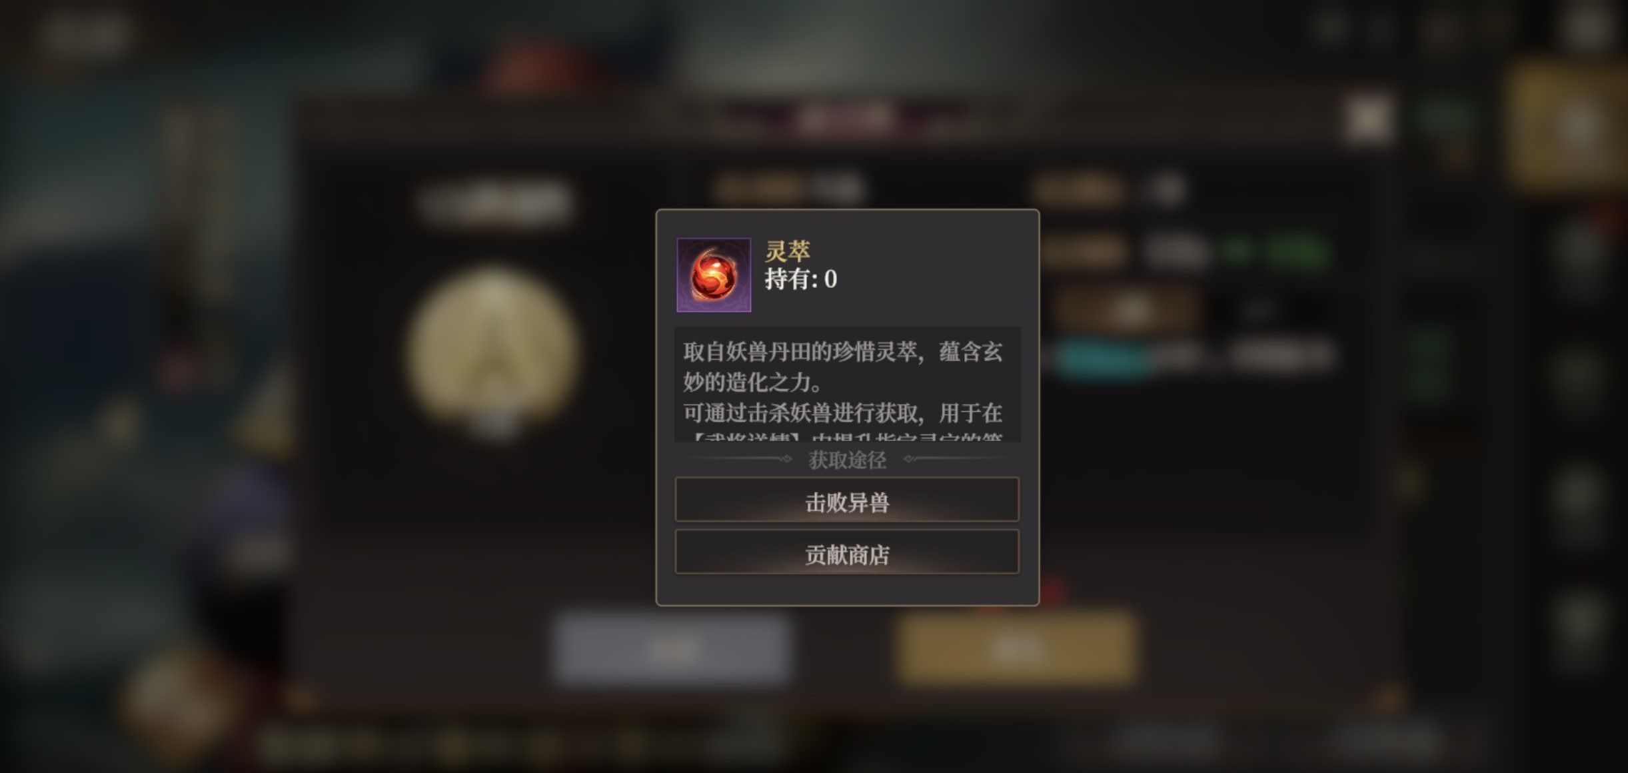Click the blurred white name label above emblem
The width and height of the screenshot is (1628, 773).
click(496, 202)
